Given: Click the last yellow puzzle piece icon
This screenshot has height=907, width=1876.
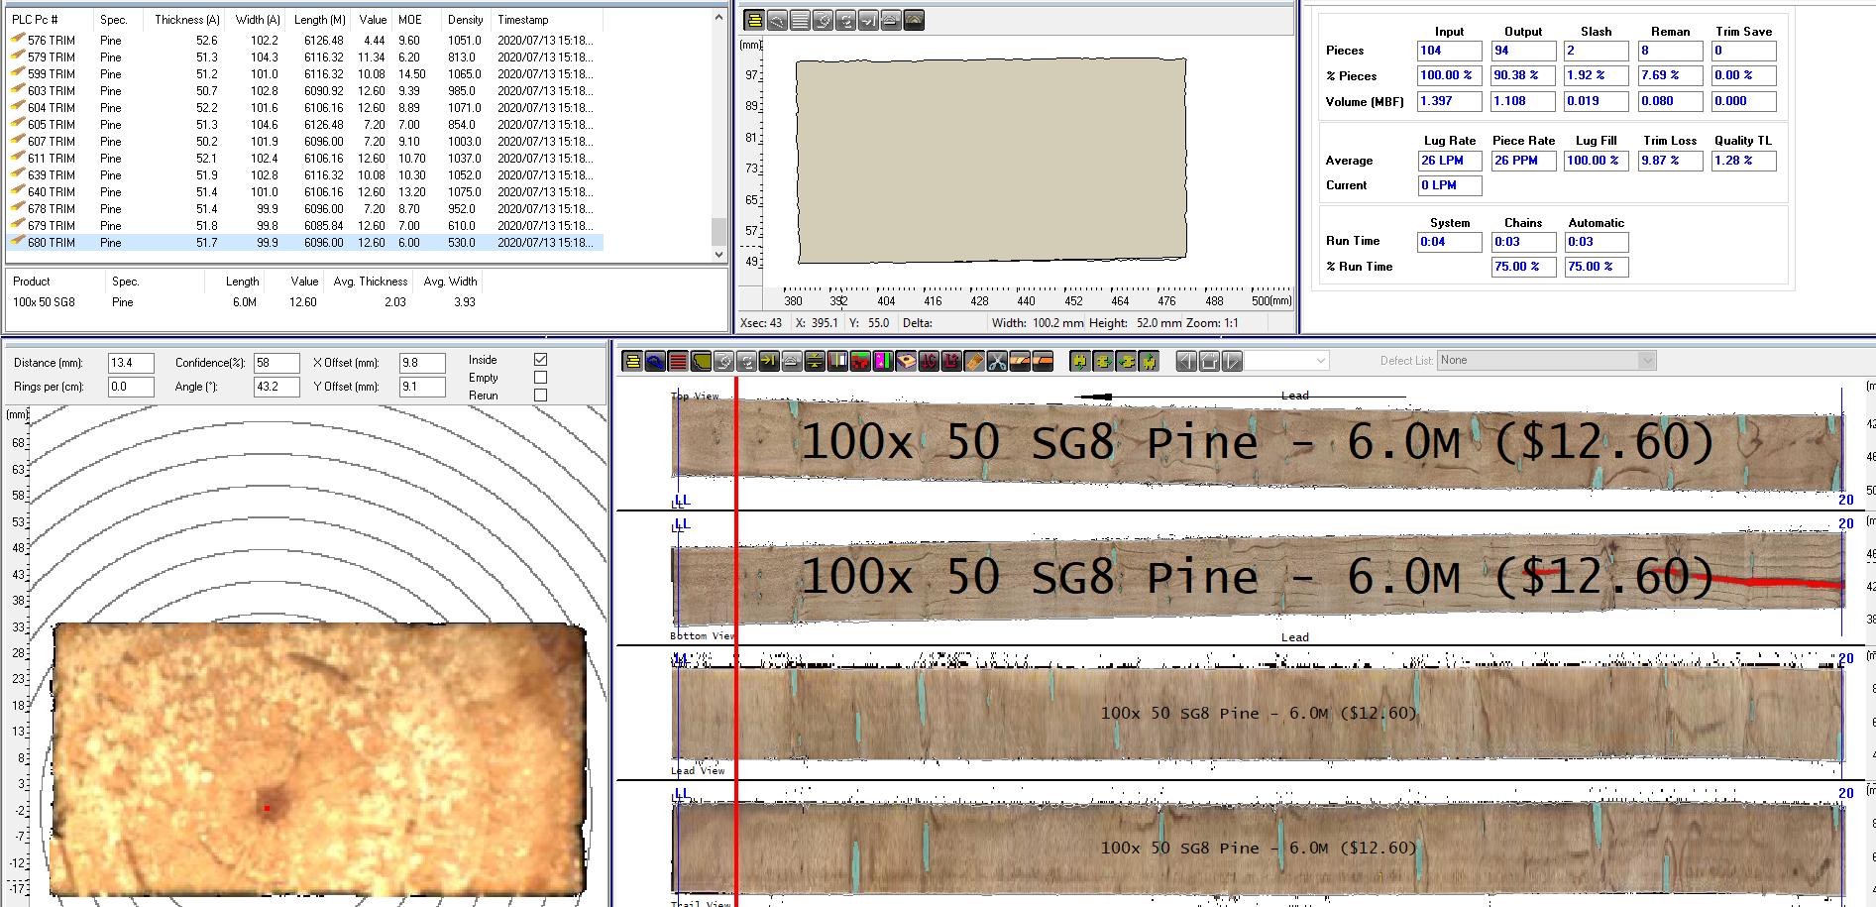Looking at the screenshot, I should (1149, 362).
